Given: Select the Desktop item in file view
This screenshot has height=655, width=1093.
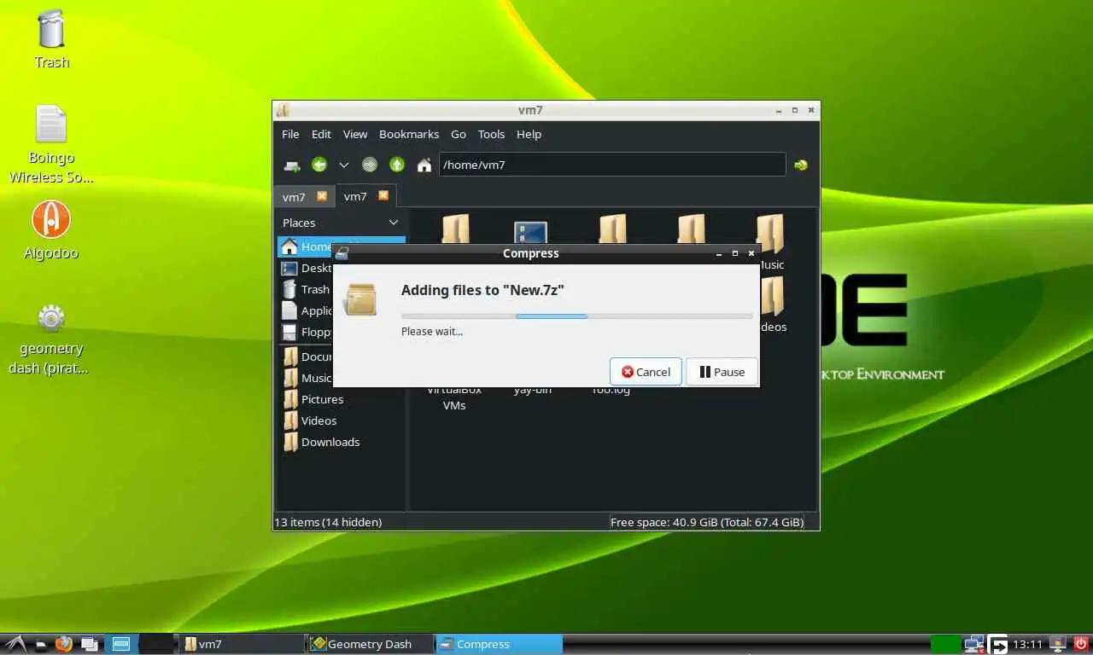Looking at the screenshot, I should coord(530,232).
